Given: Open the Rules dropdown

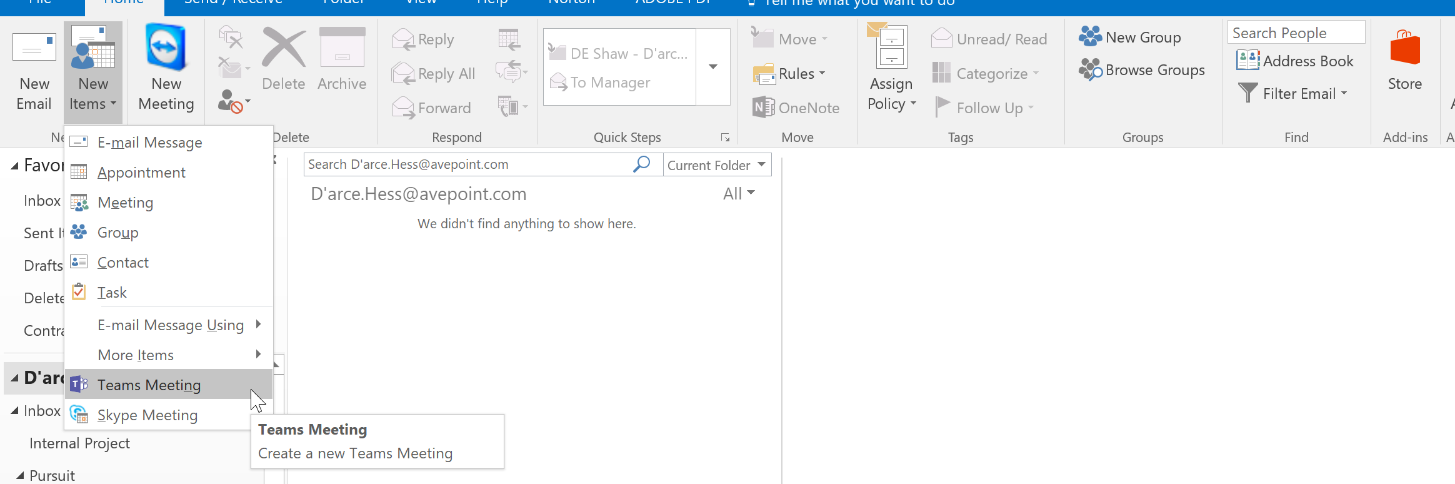Looking at the screenshot, I should coord(790,74).
